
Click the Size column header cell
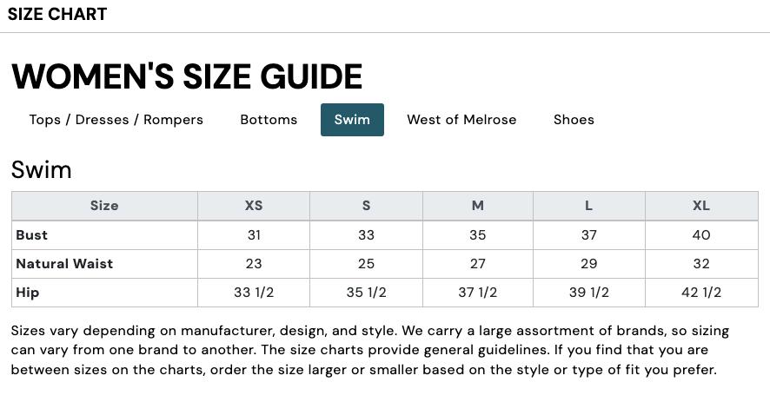click(104, 206)
